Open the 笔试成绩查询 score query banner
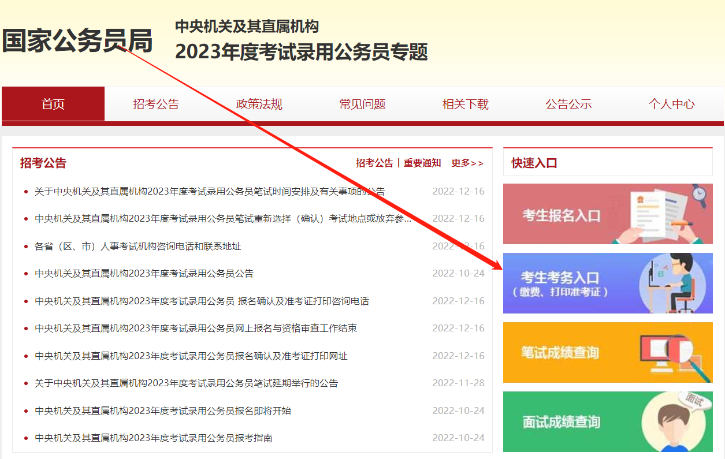The width and height of the screenshot is (725, 459). point(607,352)
